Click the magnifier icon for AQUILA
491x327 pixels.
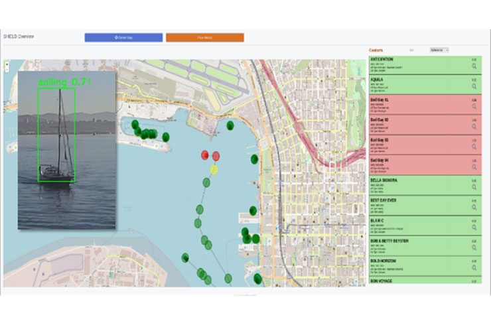(474, 86)
